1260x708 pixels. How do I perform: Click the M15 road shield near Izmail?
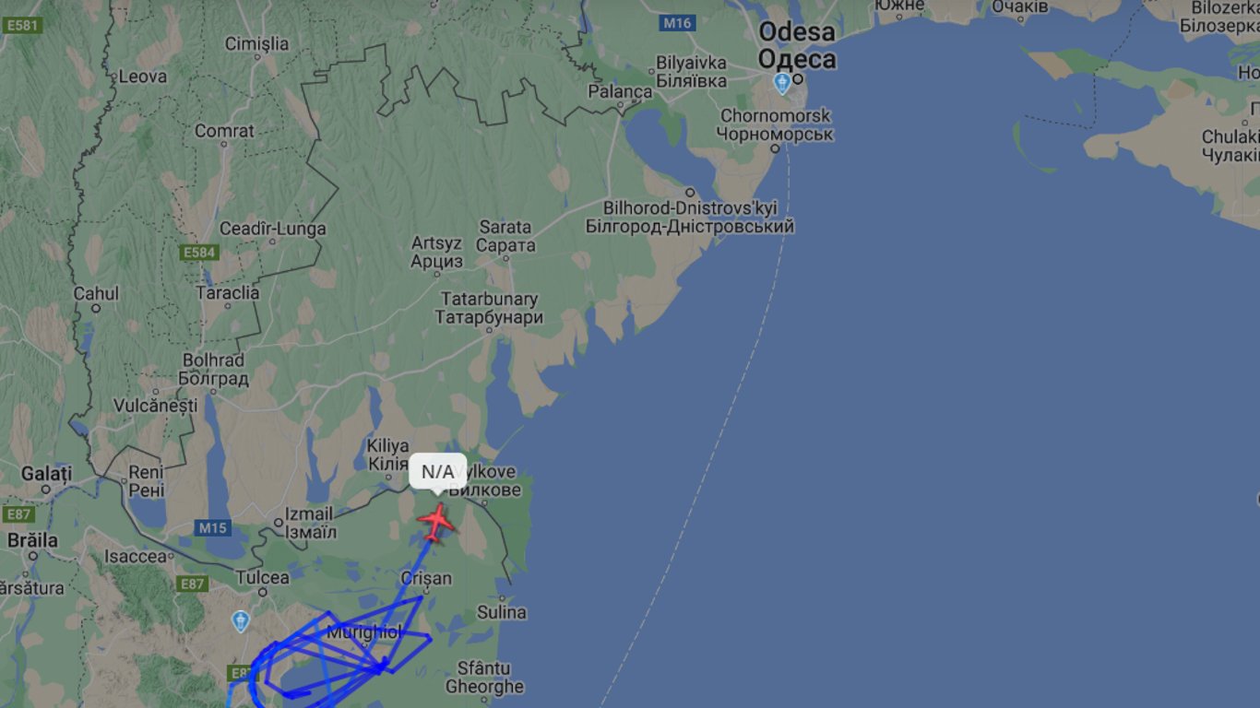(212, 528)
